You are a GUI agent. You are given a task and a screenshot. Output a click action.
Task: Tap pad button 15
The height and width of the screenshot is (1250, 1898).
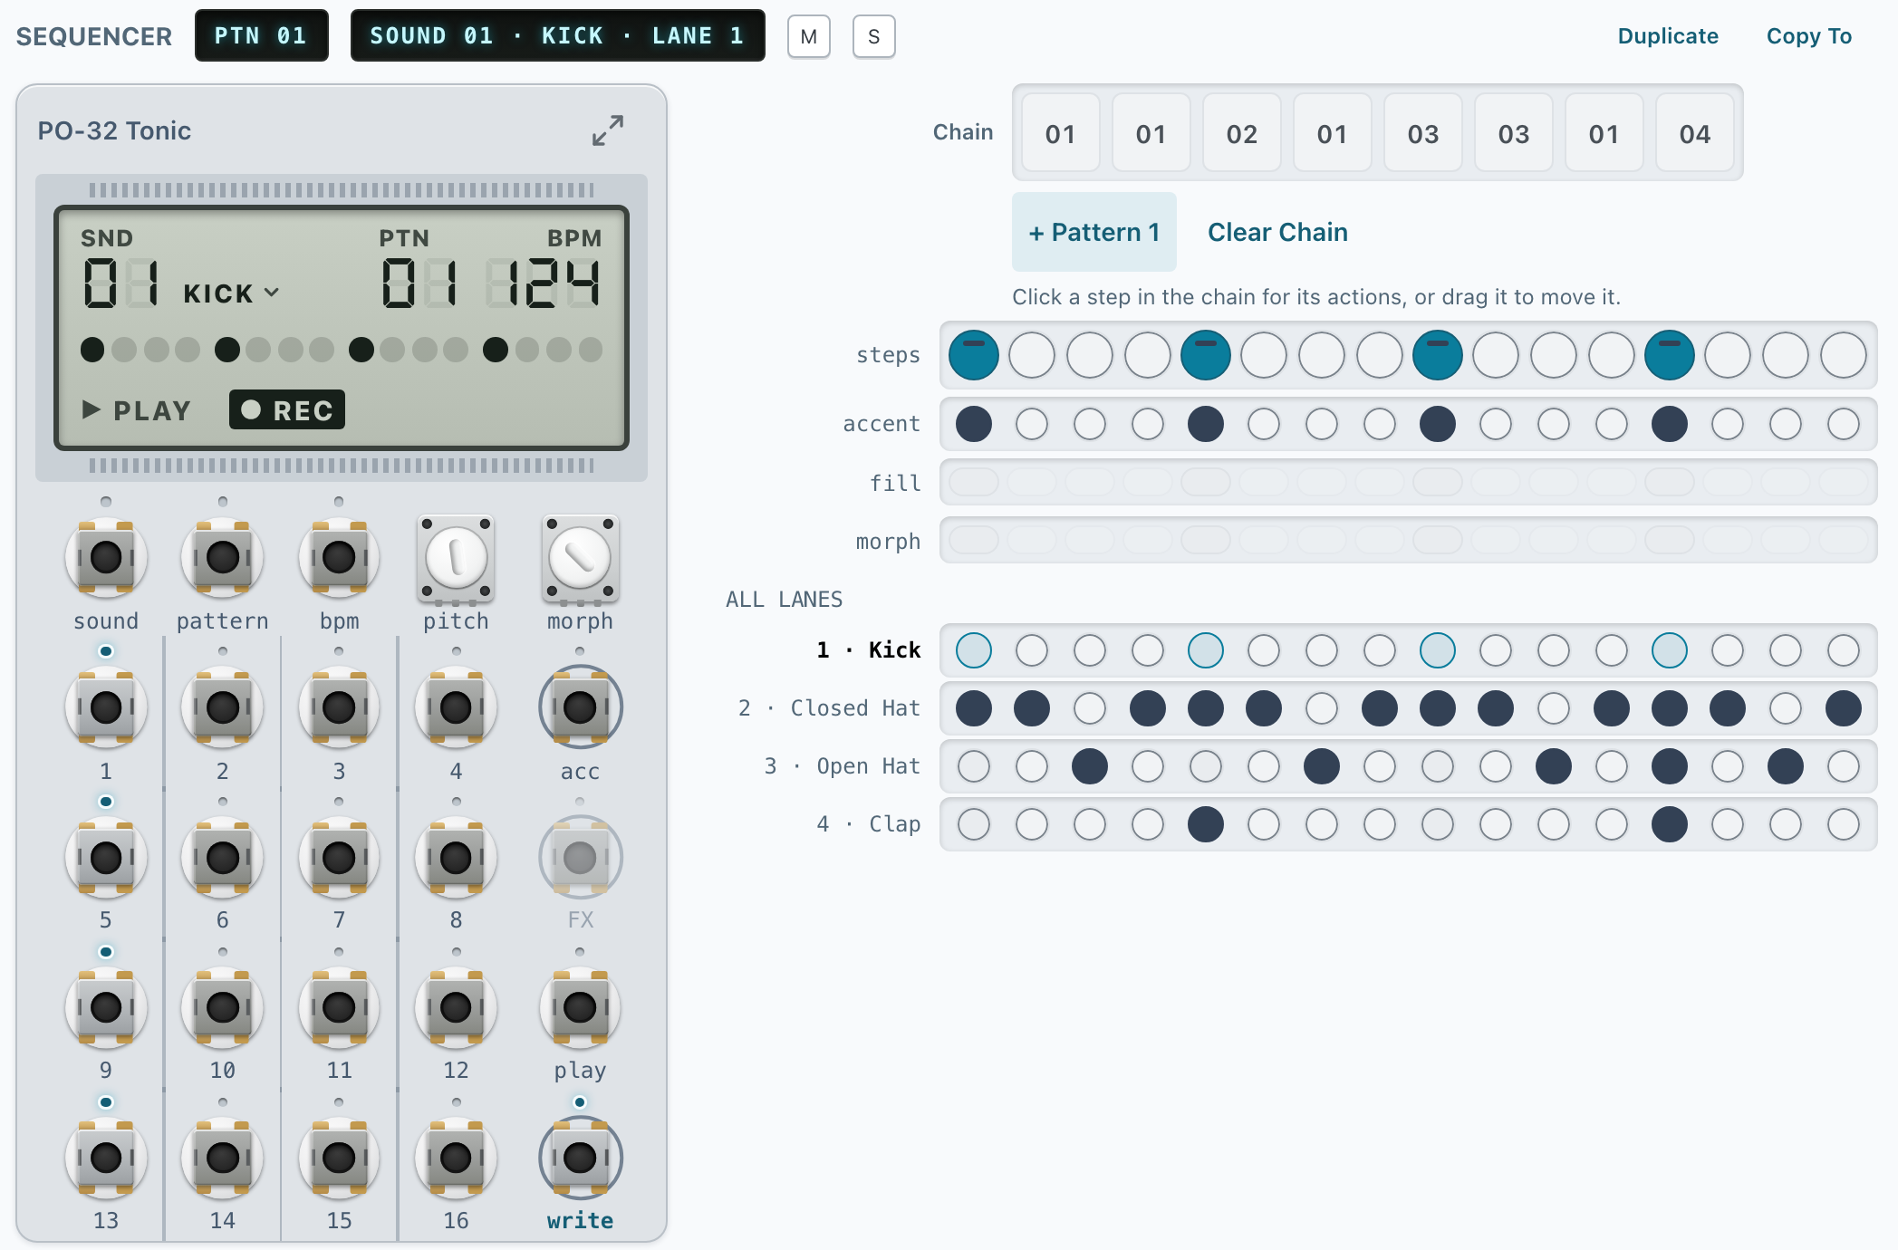339,1158
